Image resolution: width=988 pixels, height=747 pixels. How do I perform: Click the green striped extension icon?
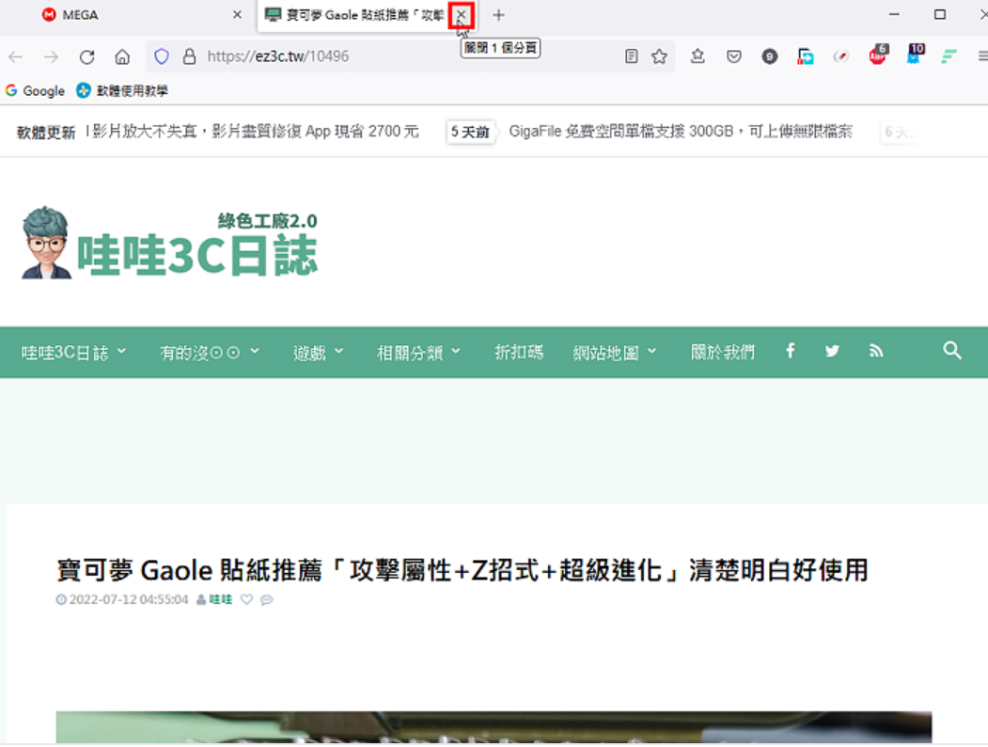coord(949,56)
